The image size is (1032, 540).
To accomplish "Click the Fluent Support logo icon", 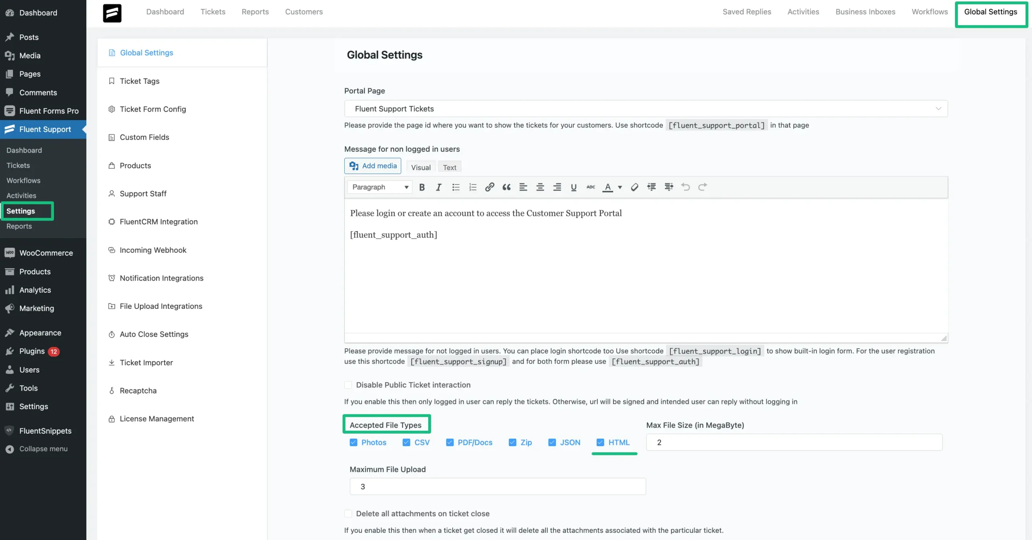I will 112,13.
